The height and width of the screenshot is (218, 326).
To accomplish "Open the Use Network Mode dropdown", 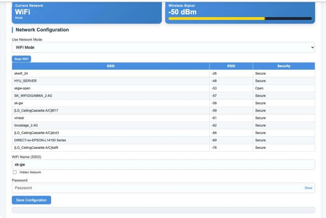I will [x=163, y=47].
